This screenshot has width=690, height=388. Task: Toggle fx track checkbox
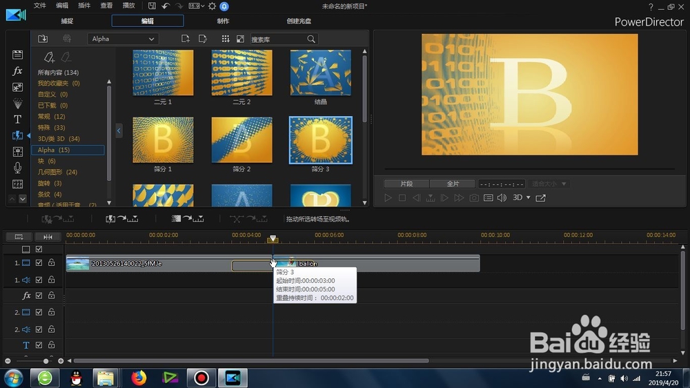pyautogui.click(x=39, y=295)
